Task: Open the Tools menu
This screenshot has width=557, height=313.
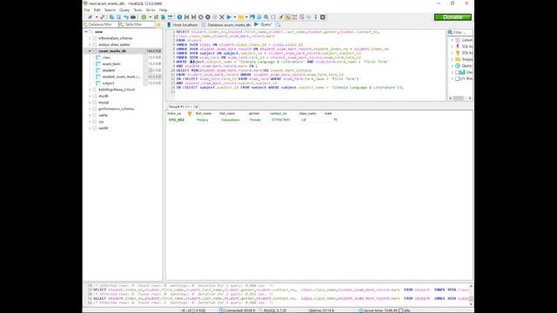Action: (138, 10)
